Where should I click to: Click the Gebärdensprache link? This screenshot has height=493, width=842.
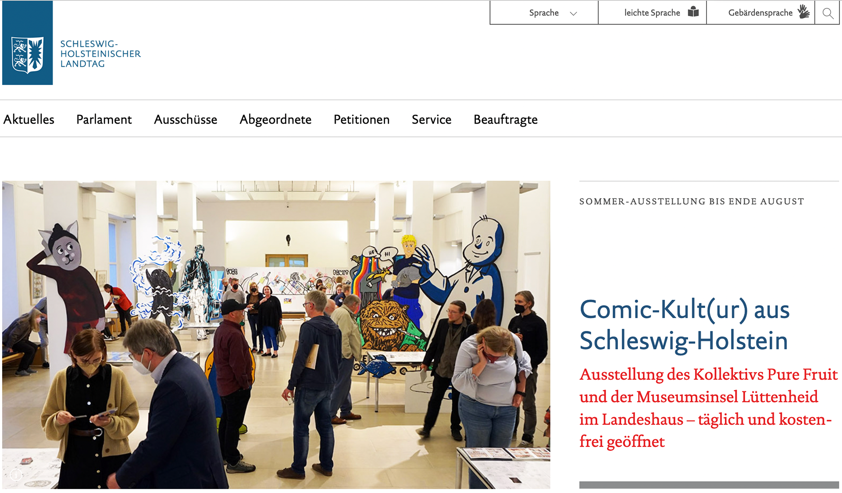(760, 13)
